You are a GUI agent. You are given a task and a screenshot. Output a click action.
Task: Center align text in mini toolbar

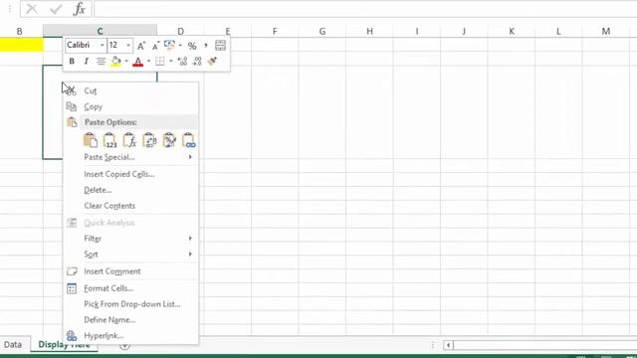pos(101,62)
